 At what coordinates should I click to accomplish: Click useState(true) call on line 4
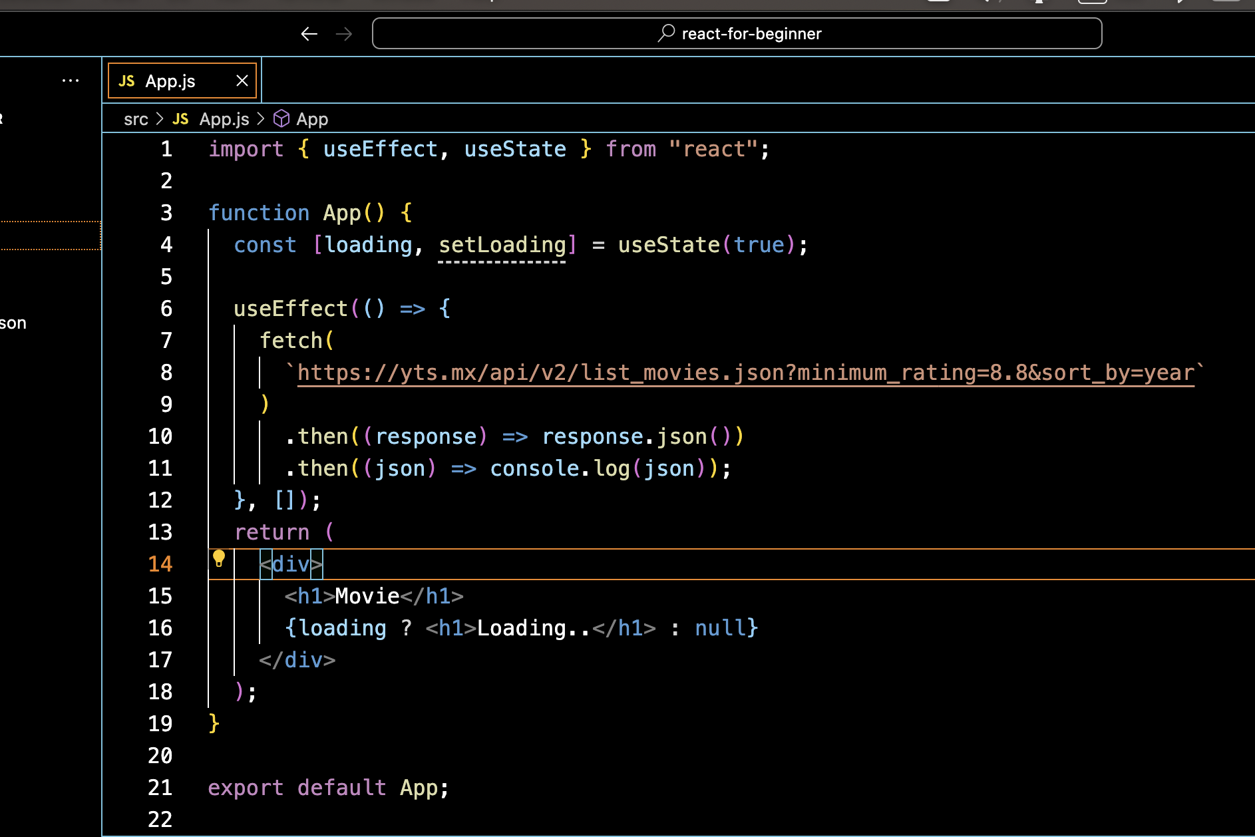(707, 245)
